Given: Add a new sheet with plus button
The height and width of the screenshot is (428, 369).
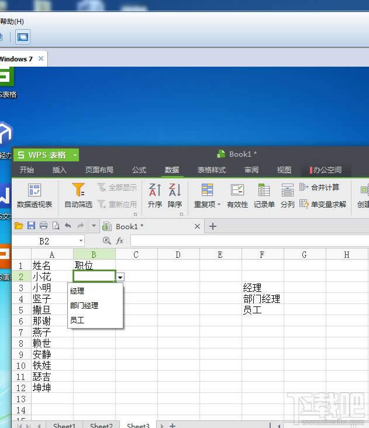Looking at the screenshot, I should tap(172, 425).
